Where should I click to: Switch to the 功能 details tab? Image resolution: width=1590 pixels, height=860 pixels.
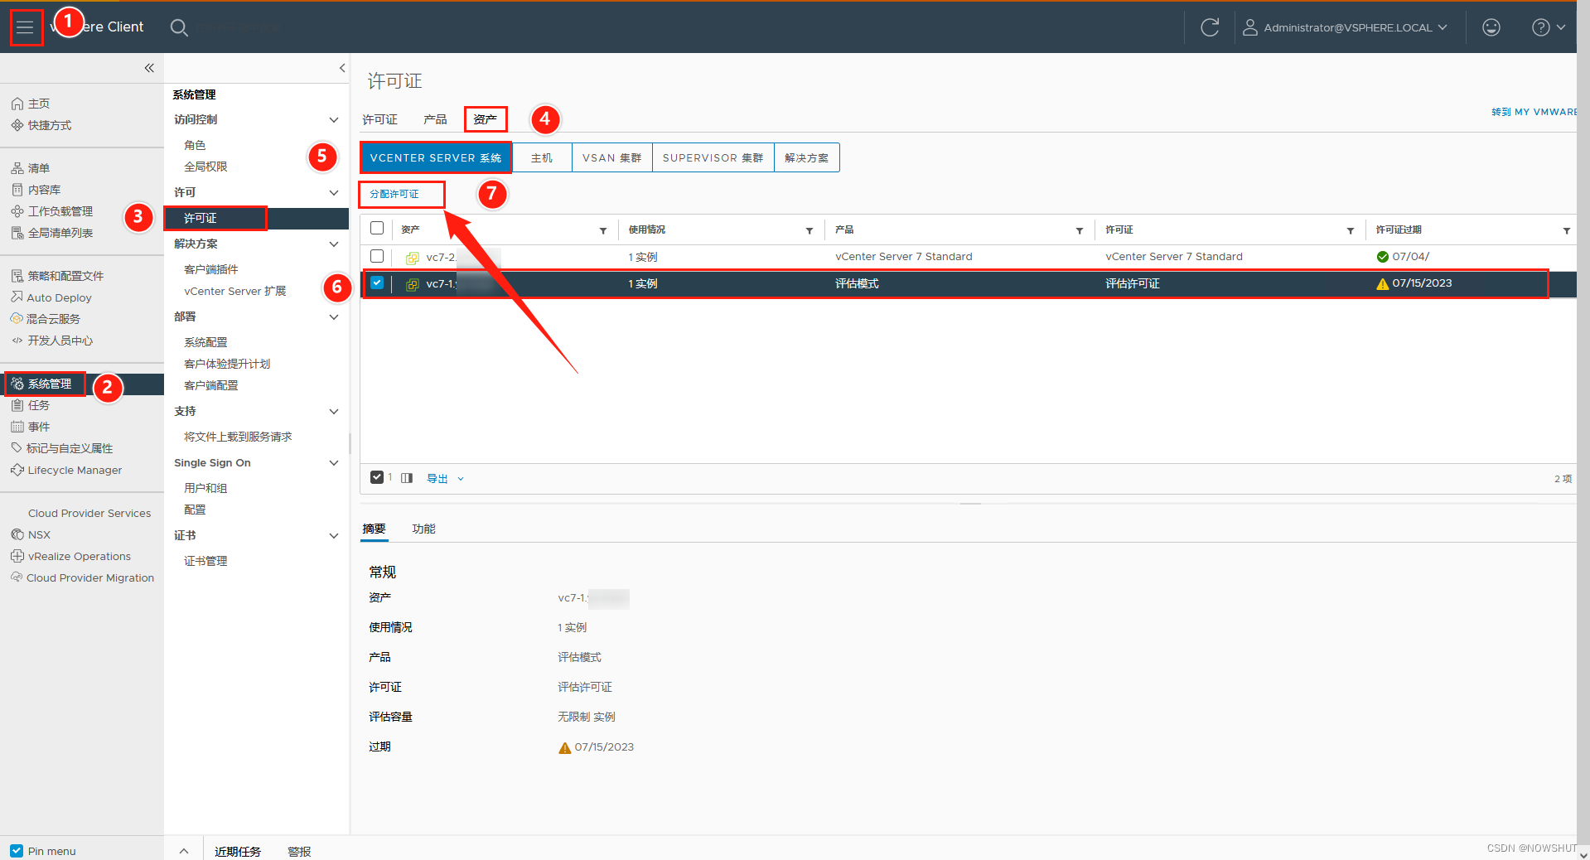(x=423, y=529)
